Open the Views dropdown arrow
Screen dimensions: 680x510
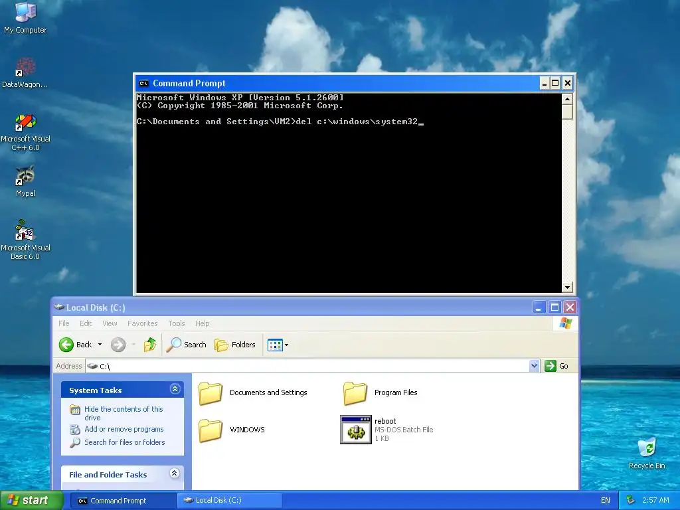click(x=286, y=345)
